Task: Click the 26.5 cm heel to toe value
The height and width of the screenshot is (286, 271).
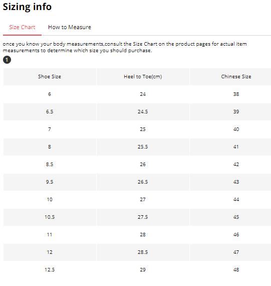Action: tap(143, 182)
